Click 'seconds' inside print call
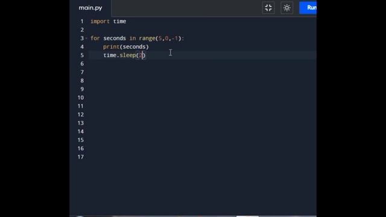This screenshot has height=217, width=386. 134,47
